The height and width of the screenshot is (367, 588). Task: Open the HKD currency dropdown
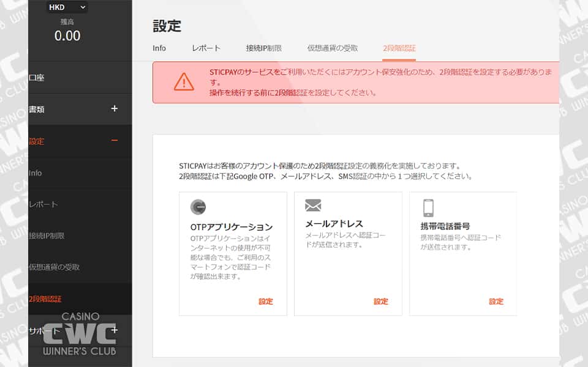click(67, 7)
